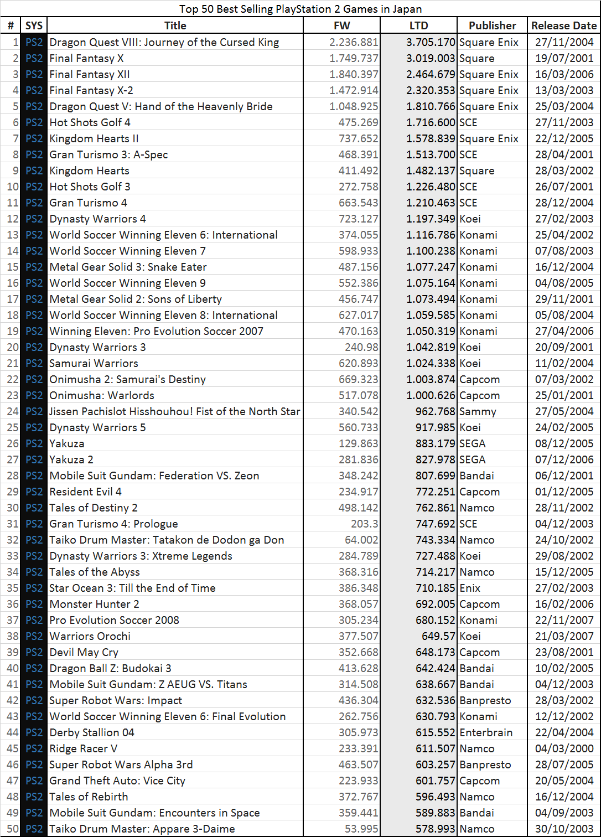Click the 'Resident Evil 4' title

85,492
